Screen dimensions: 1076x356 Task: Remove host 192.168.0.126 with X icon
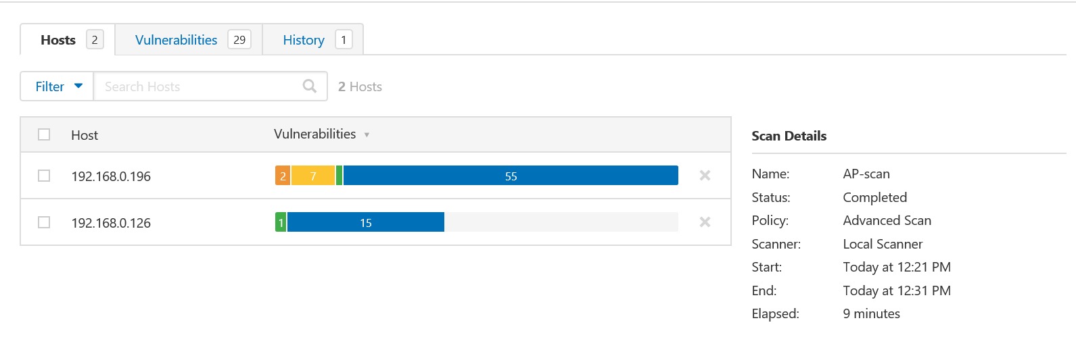click(x=705, y=222)
